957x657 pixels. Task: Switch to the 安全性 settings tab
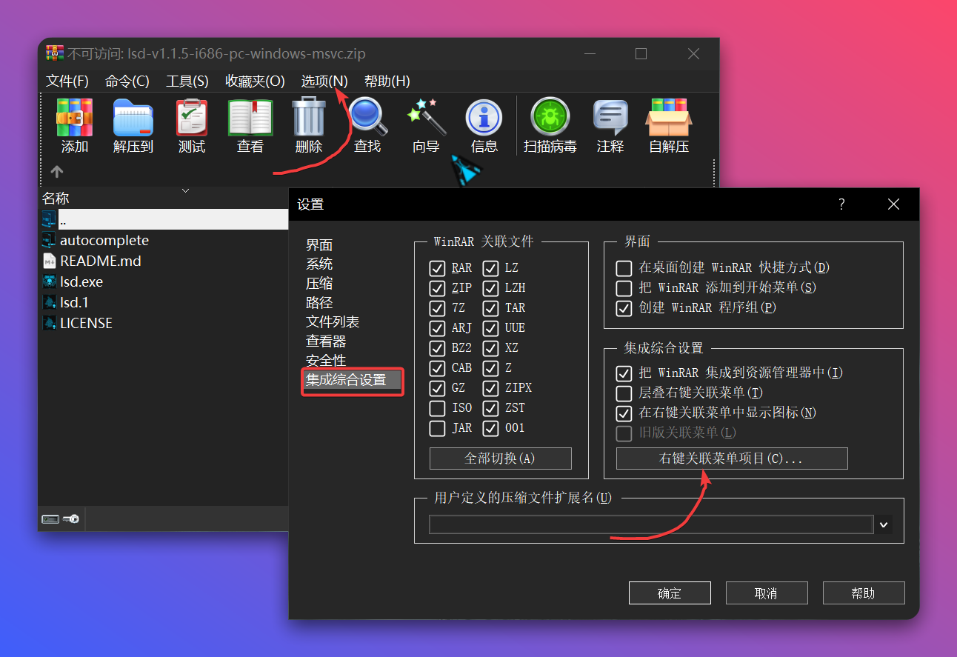tap(326, 361)
